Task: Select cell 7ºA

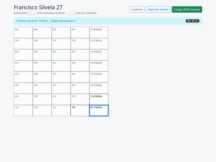Action: point(23,44)
